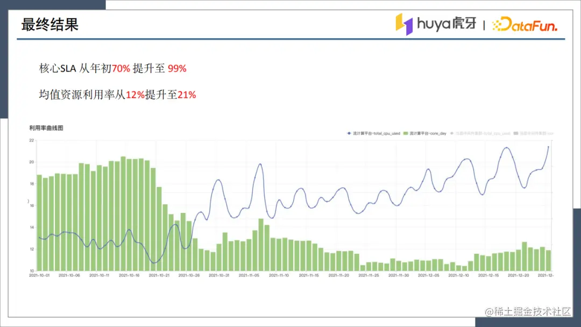Select the 利用率曲线图 chart title
Screen dimensions: 581x327
[x=46, y=128]
